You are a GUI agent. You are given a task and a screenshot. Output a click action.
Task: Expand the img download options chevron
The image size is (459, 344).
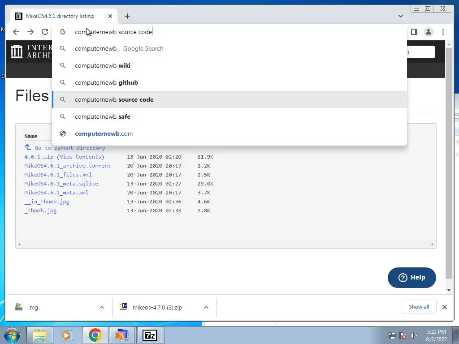click(102, 307)
